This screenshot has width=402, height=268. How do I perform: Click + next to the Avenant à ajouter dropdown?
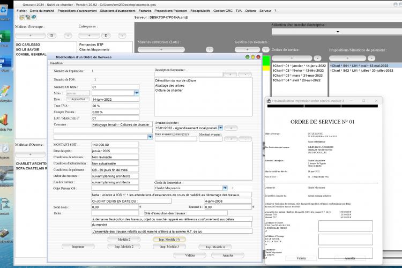click(230, 128)
